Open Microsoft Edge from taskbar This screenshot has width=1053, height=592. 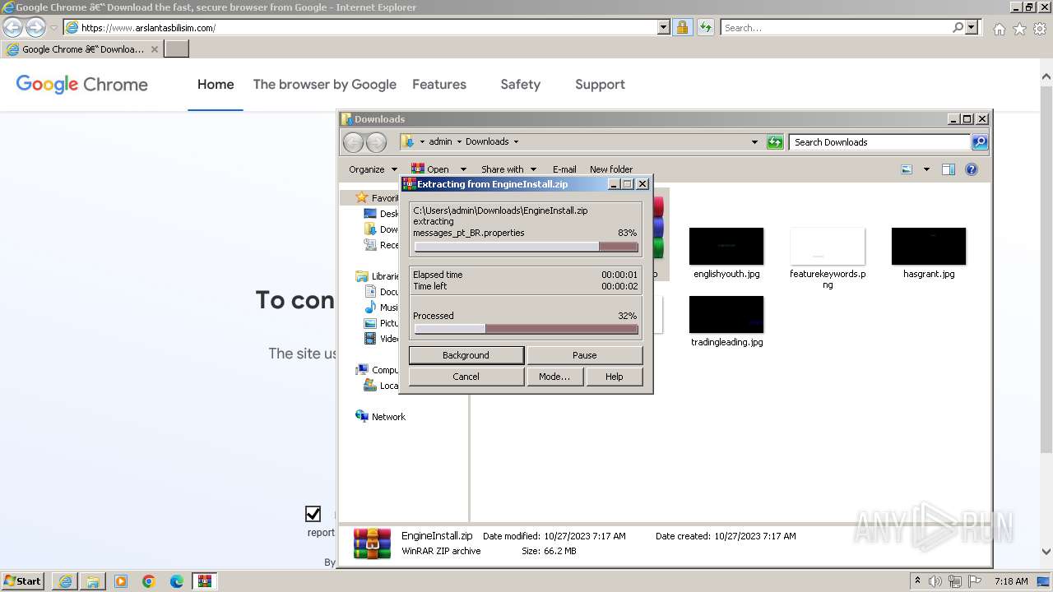click(177, 581)
